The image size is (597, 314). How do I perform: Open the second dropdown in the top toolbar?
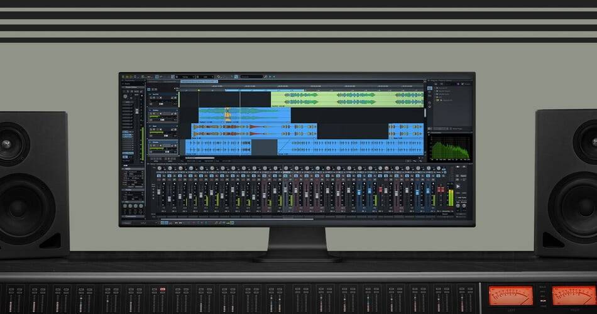coord(204,77)
